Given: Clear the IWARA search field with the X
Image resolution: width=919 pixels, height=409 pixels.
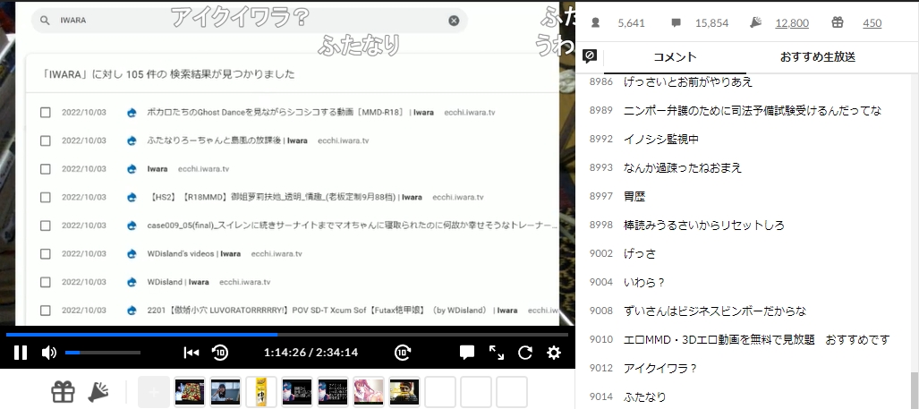Looking at the screenshot, I should [x=454, y=21].
